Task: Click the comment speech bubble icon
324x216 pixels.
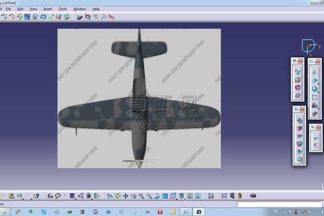Action: click(x=58, y=196)
